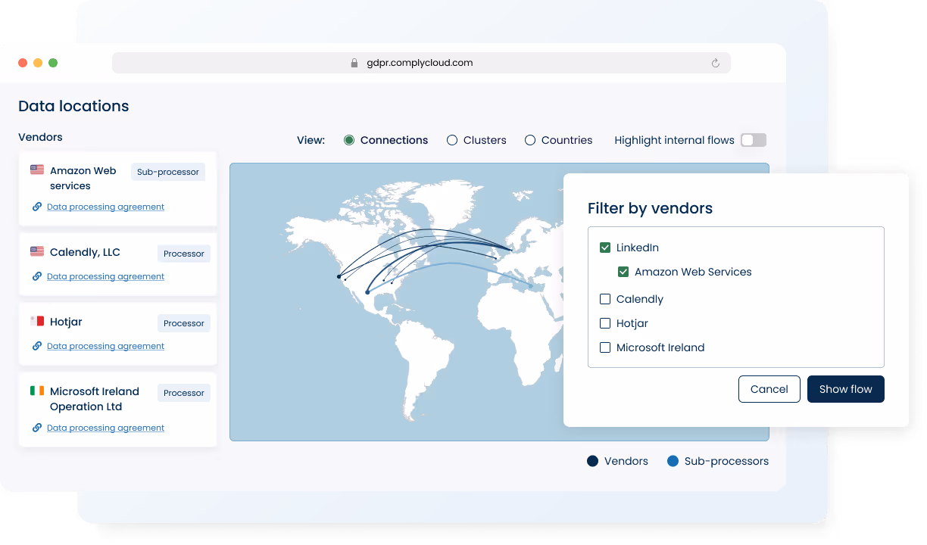Click the Show flow button
The image size is (927, 545).
846,389
